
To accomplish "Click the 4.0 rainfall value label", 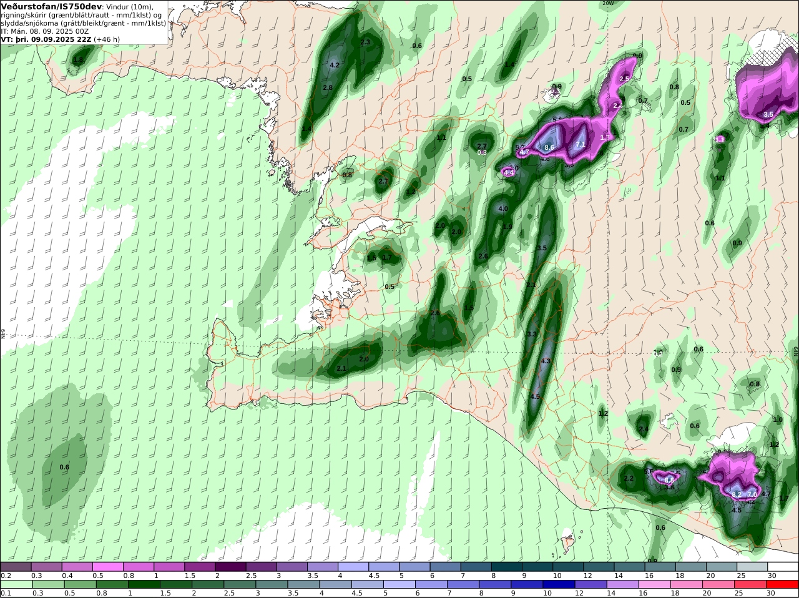I will click(503, 209).
